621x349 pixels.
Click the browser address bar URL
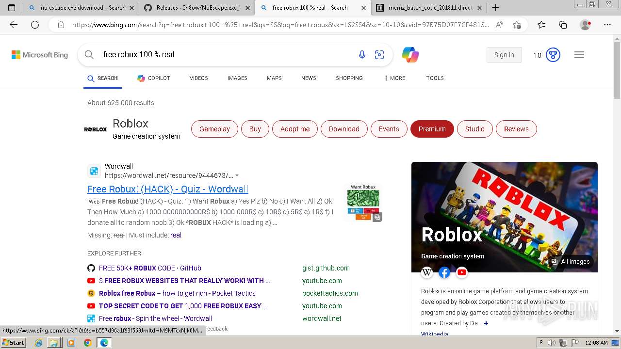pyautogui.click(x=280, y=25)
